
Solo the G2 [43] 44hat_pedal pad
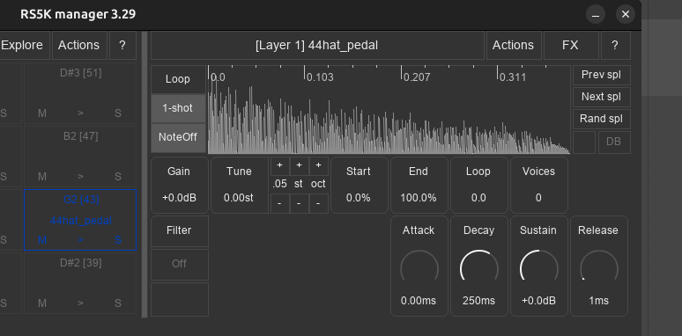coord(118,240)
